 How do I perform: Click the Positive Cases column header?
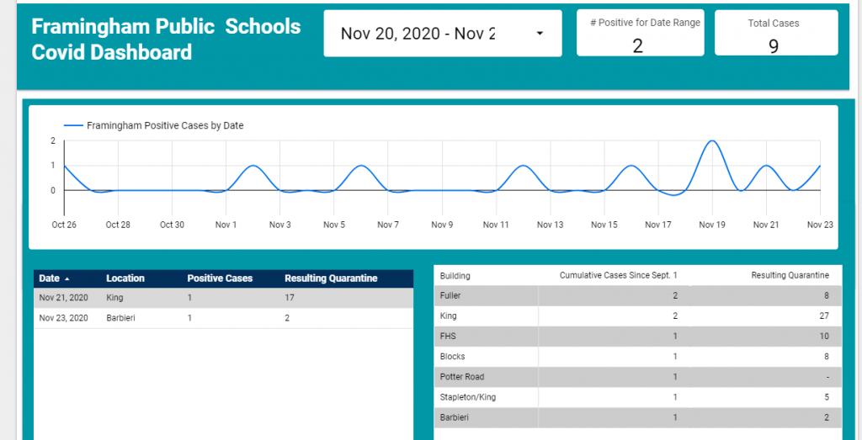[x=220, y=278]
